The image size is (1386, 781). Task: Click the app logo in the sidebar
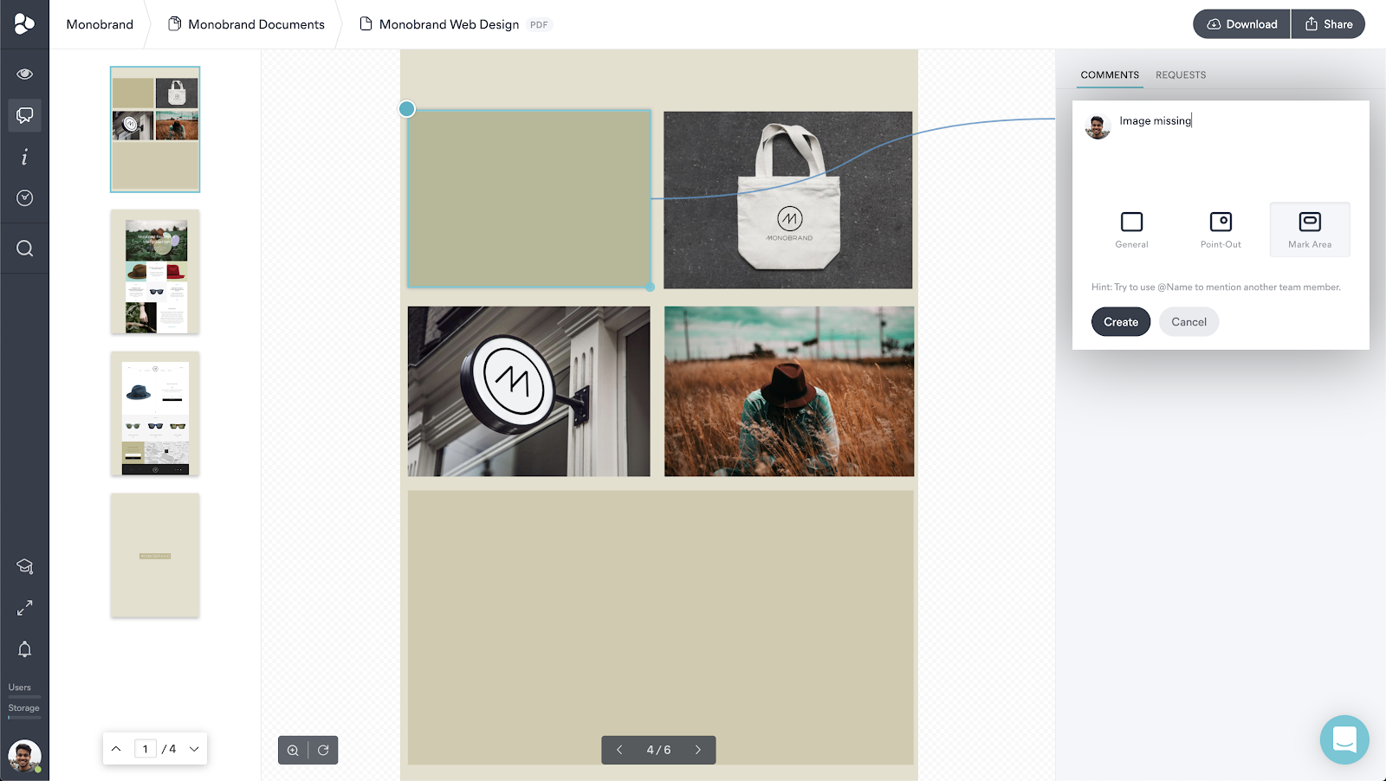(24, 24)
